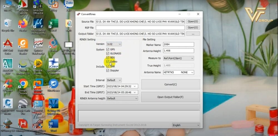Viewport: 278px width, 136px height.
Task: Expand the Interval dropdown list
Action: tap(114, 80)
